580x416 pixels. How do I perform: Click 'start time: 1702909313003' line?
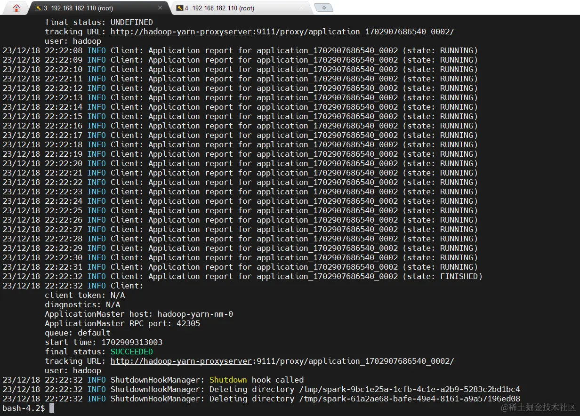tap(104, 342)
